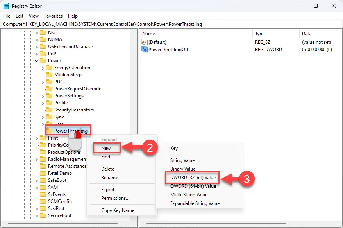
Task: Click the OSExtensionDatabase folder icon
Action: click(x=43, y=47)
